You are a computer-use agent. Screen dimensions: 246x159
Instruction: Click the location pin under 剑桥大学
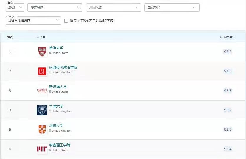tap(50, 131)
